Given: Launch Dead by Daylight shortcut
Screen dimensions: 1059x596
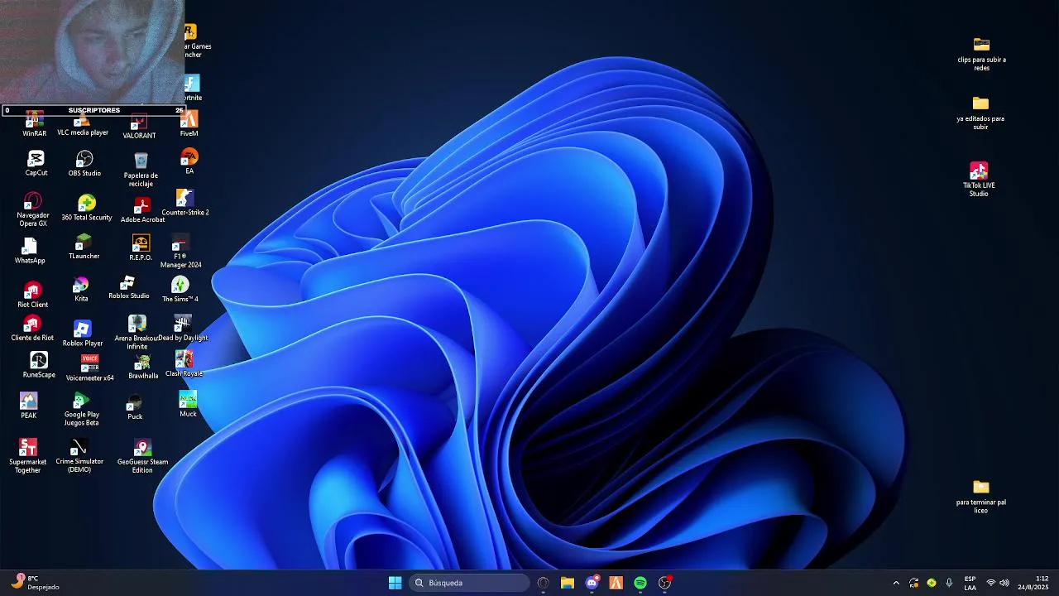Looking at the screenshot, I should 183,328.
